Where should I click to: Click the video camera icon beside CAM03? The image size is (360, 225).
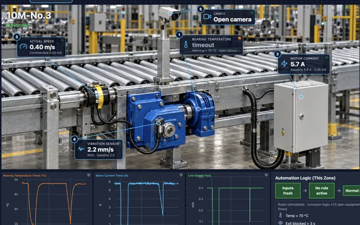pyautogui.click(x=207, y=17)
